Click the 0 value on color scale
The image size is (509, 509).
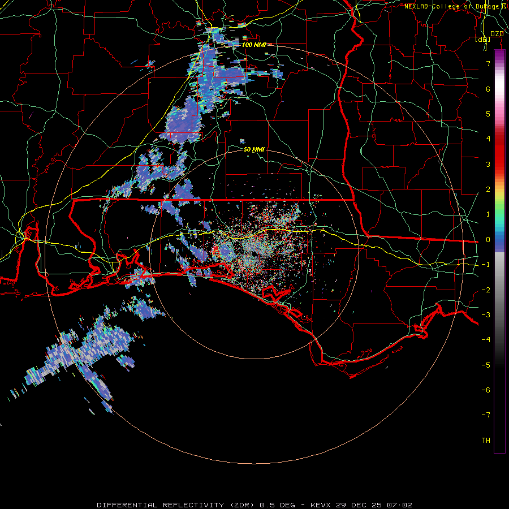[x=488, y=240]
